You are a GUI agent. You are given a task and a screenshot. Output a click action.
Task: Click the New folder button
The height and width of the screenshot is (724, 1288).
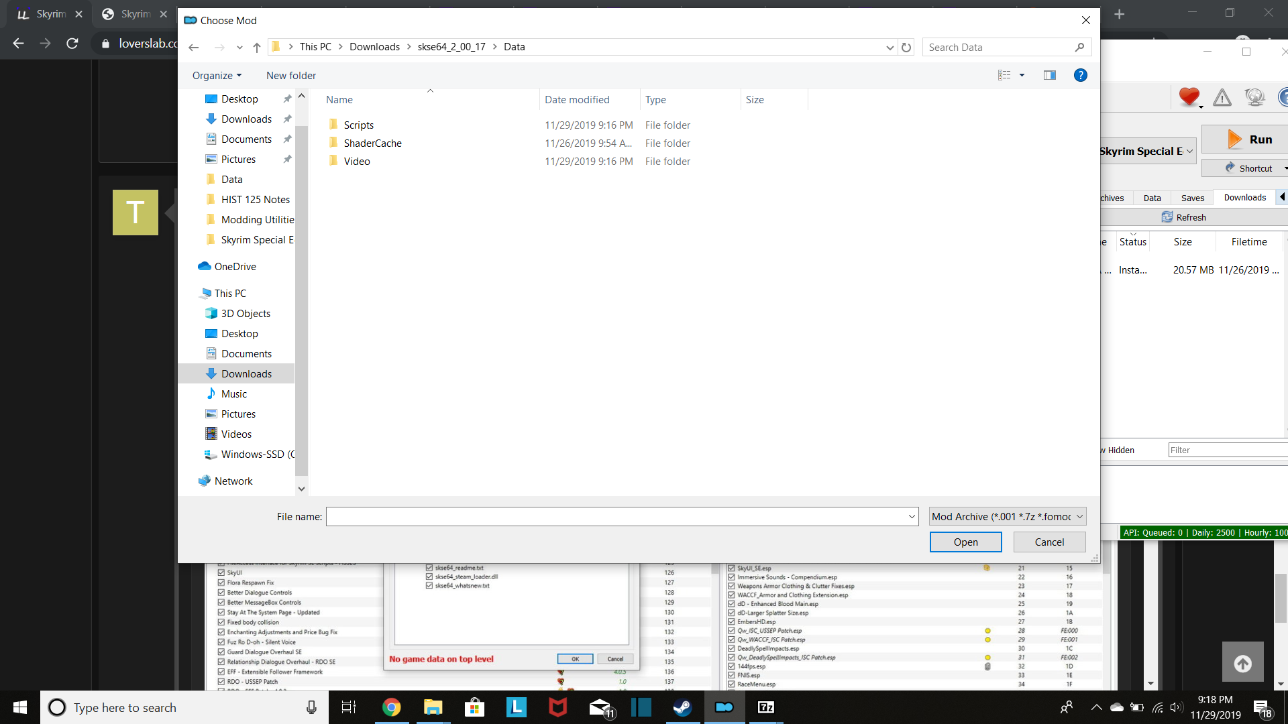pyautogui.click(x=290, y=76)
